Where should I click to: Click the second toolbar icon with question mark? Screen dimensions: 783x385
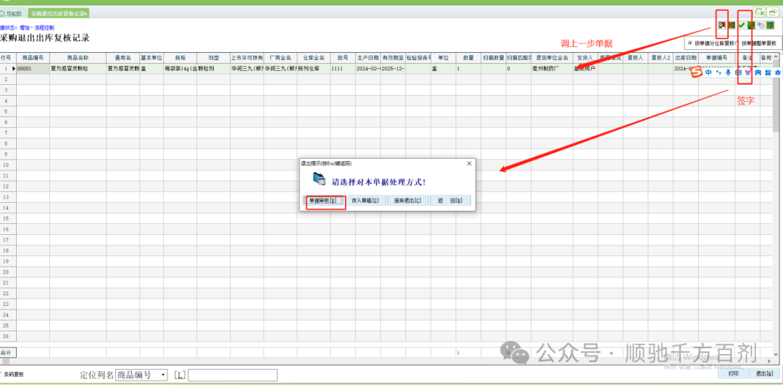point(732,25)
